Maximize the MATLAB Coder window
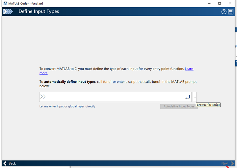This screenshot has width=237, height=168. 220,4
